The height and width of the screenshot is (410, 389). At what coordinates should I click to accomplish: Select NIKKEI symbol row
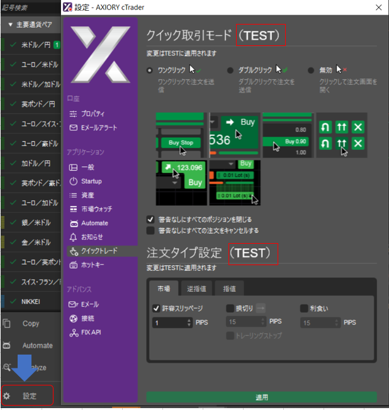(x=31, y=302)
